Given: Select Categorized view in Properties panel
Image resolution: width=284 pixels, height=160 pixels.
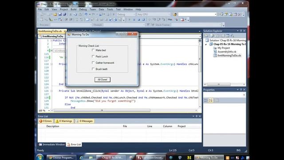Looking at the screenshot, I should 206,100.
